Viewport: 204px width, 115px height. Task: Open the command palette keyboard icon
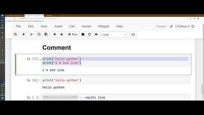click(x=133, y=34)
